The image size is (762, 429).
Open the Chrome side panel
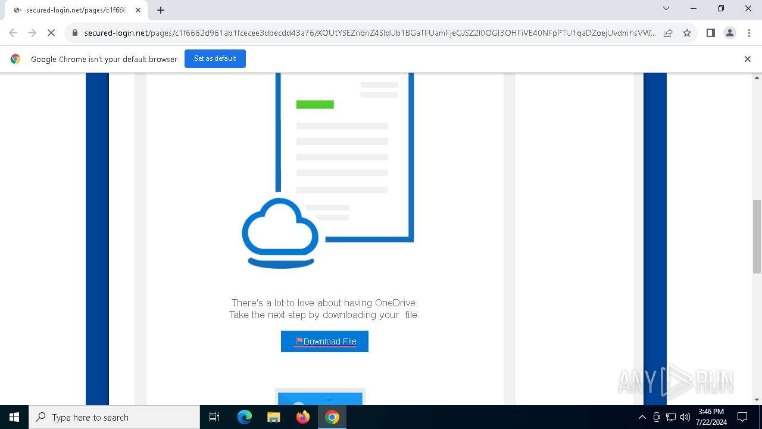click(x=710, y=33)
